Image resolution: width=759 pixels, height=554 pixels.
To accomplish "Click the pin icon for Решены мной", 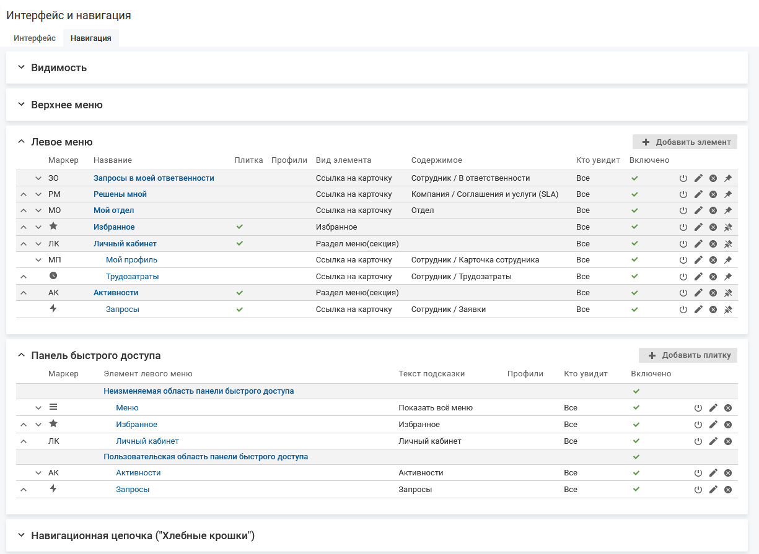I will (728, 194).
